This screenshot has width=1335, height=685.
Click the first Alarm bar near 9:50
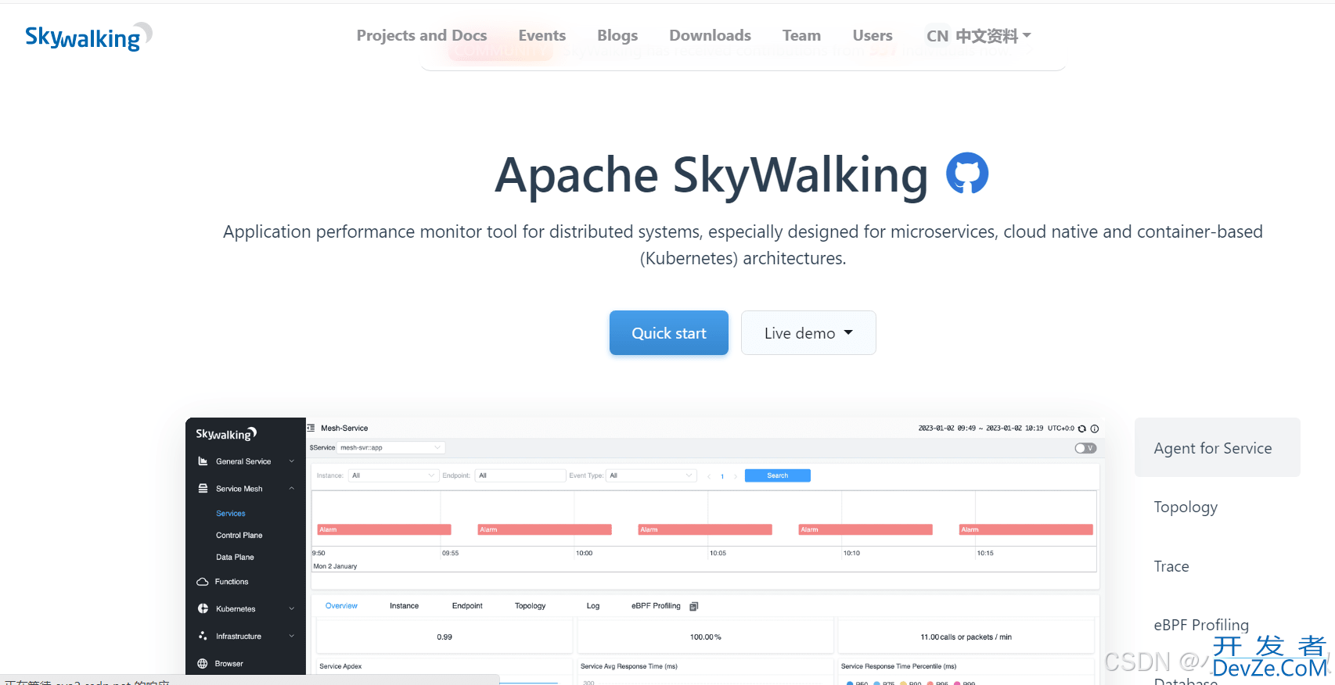pos(384,529)
